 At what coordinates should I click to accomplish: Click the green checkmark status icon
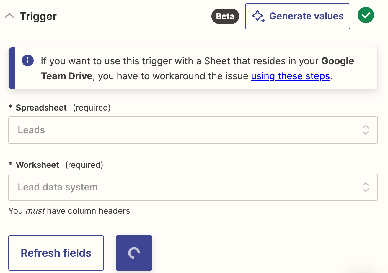tap(366, 15)
